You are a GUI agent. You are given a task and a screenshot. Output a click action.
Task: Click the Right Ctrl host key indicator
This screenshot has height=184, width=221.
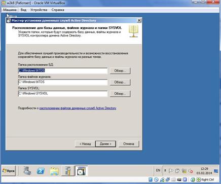pos(207,179)
